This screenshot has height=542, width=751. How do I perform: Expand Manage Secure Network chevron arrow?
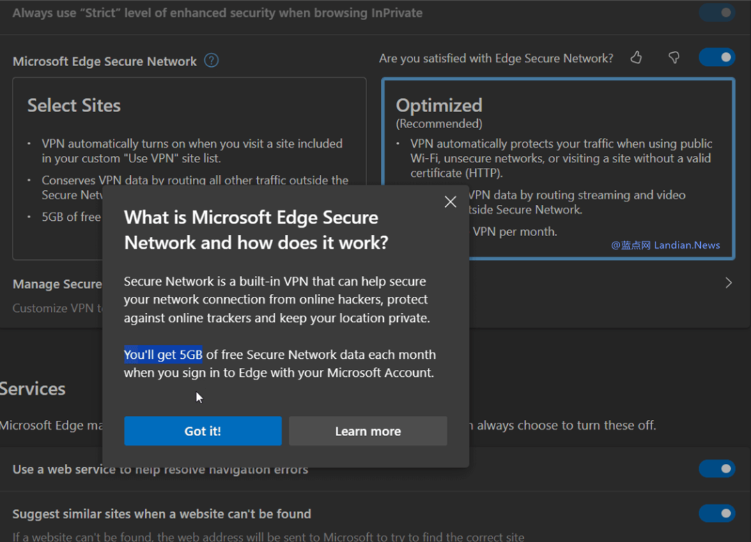tap(728, 283)
